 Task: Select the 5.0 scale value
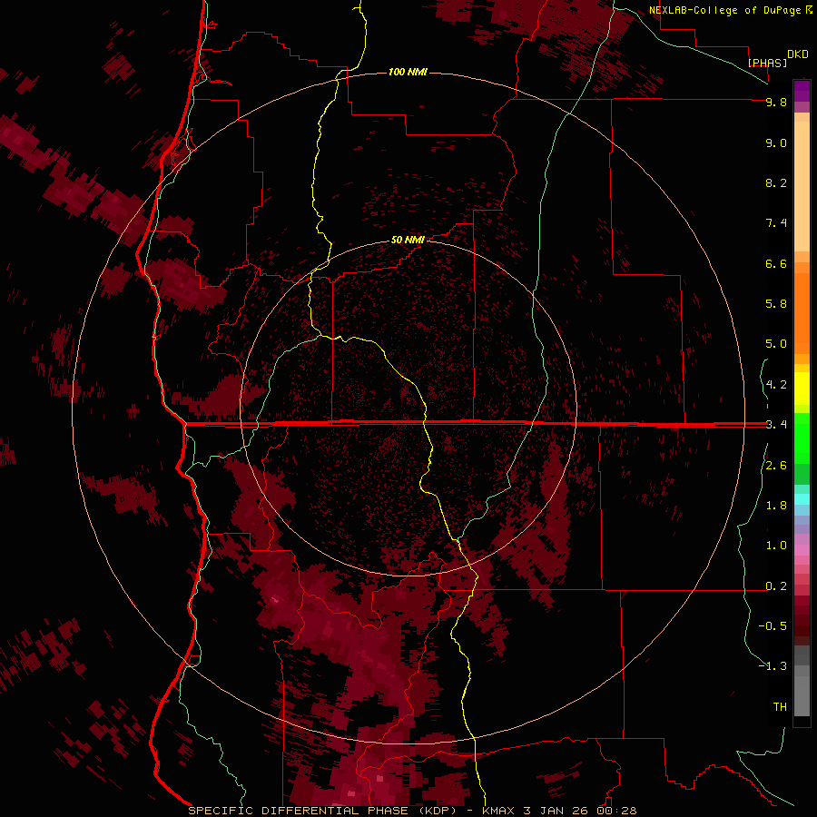click(x=776, y=344)
